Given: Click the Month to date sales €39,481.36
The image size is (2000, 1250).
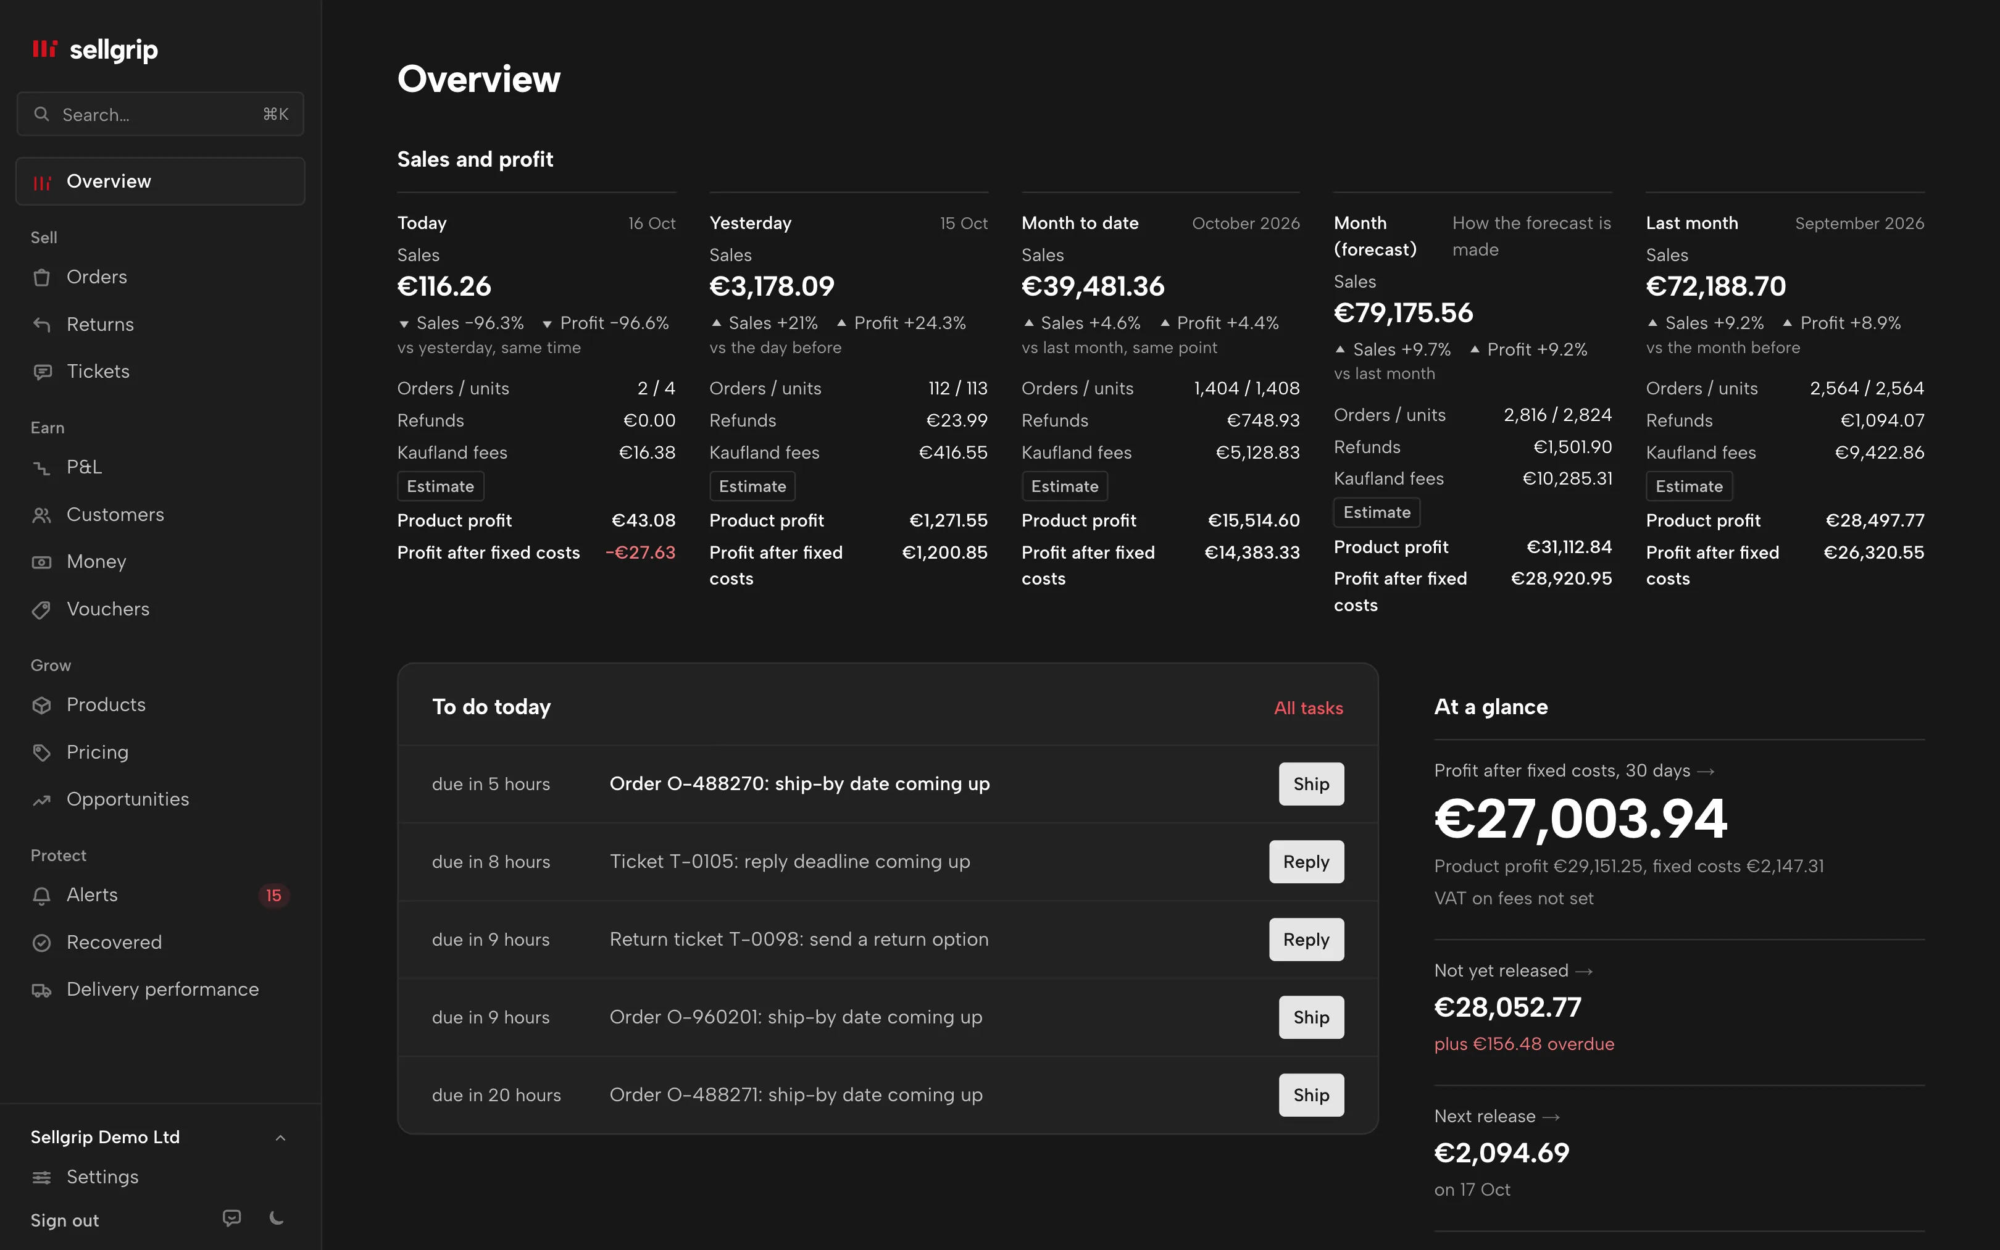Looking at the screenshot, I should [x=1093, y=286].
